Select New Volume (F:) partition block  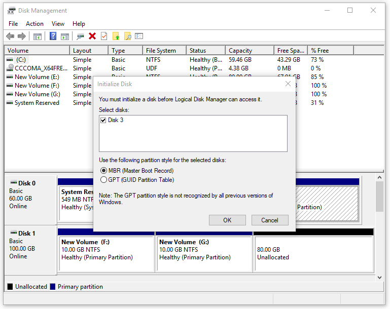[x=106, y=253]
